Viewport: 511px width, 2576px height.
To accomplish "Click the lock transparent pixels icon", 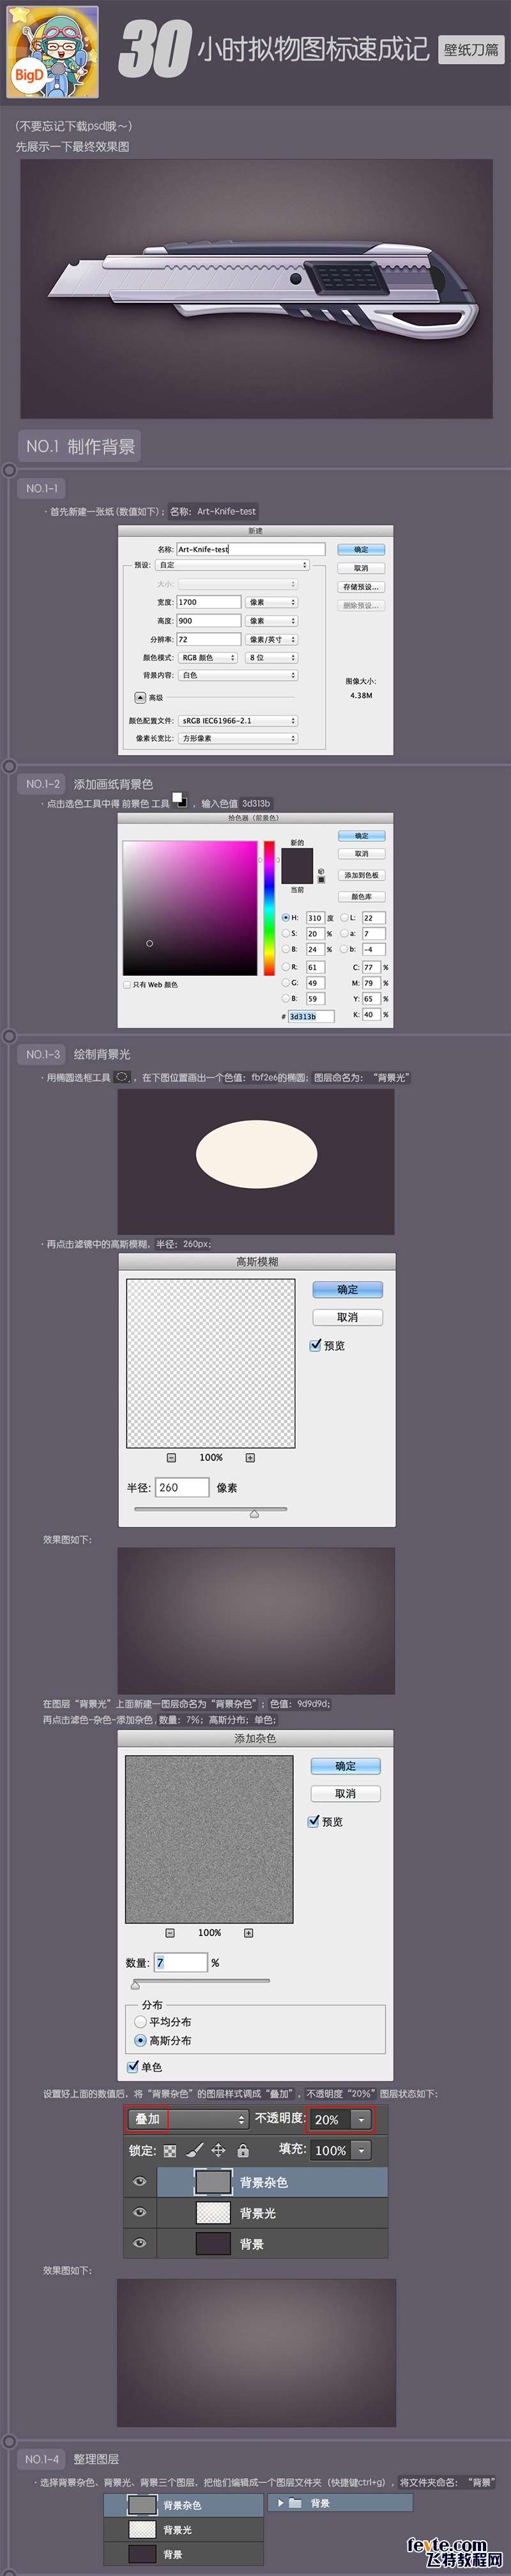I will click(x=170, y=2150).
